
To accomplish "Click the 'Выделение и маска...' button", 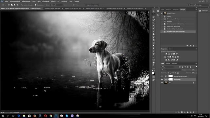I will coord(92,5).
